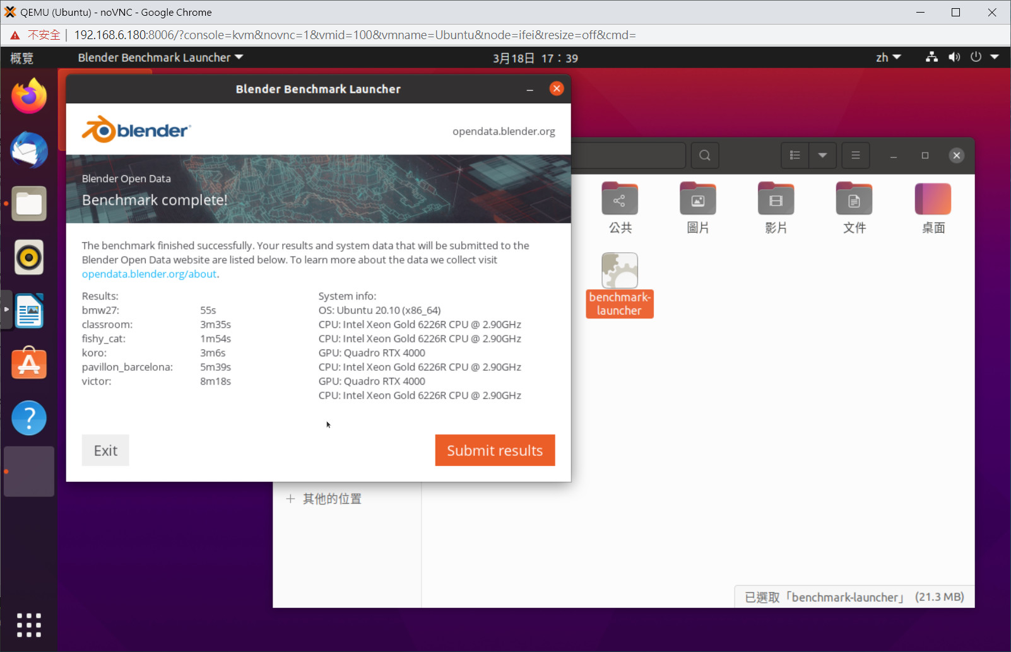Open the opendata.blender.org/about link

[149, 274]
